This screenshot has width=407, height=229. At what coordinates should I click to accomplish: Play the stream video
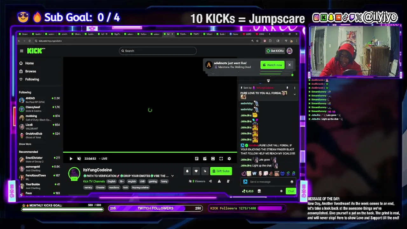tap(71, 159)
